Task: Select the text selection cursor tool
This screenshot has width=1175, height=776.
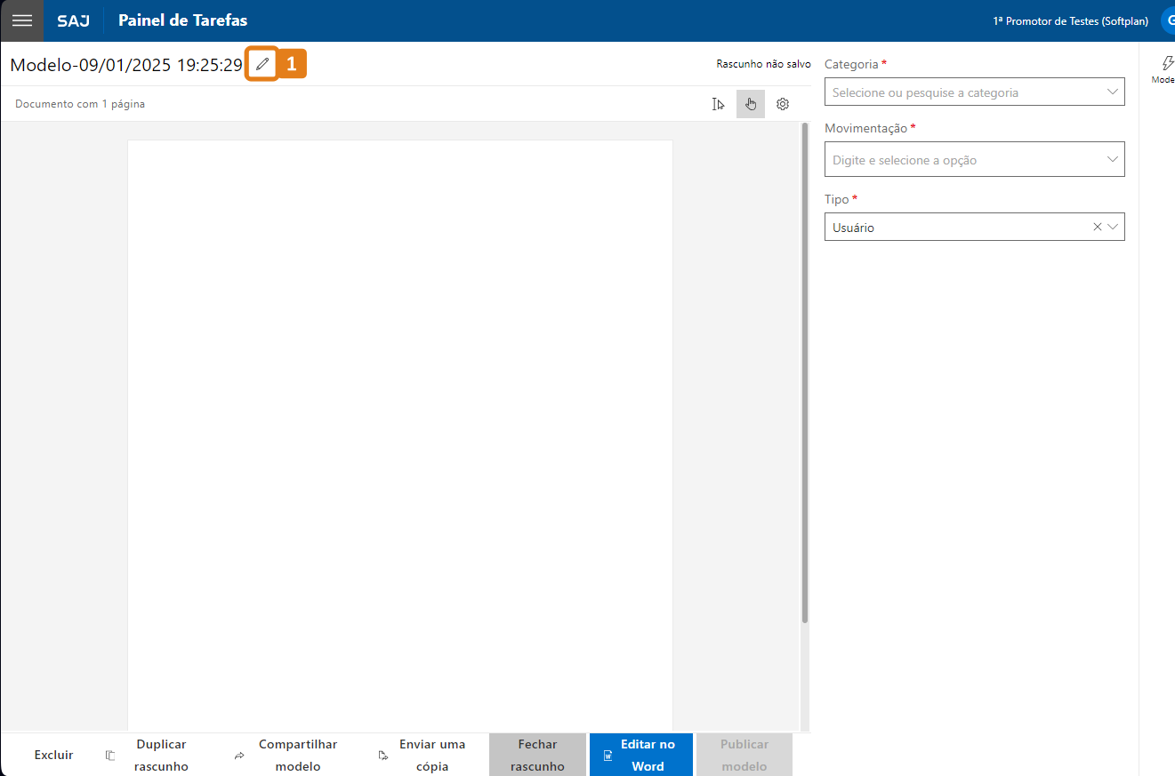Action: 719,104
